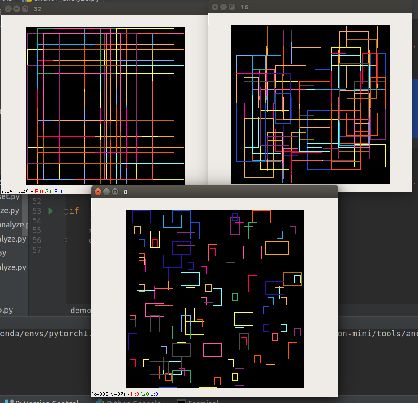The image size is (418, 403).
Task: Click the anchor image in window 8
Action: coord(215,299)
